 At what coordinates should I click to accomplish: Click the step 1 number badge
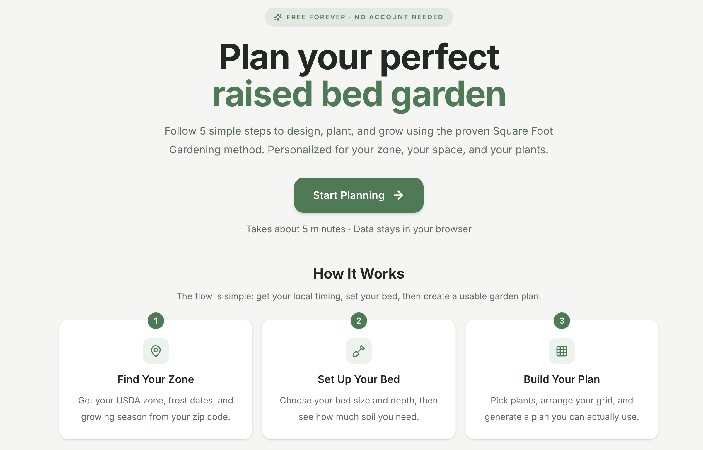point(156,321)
